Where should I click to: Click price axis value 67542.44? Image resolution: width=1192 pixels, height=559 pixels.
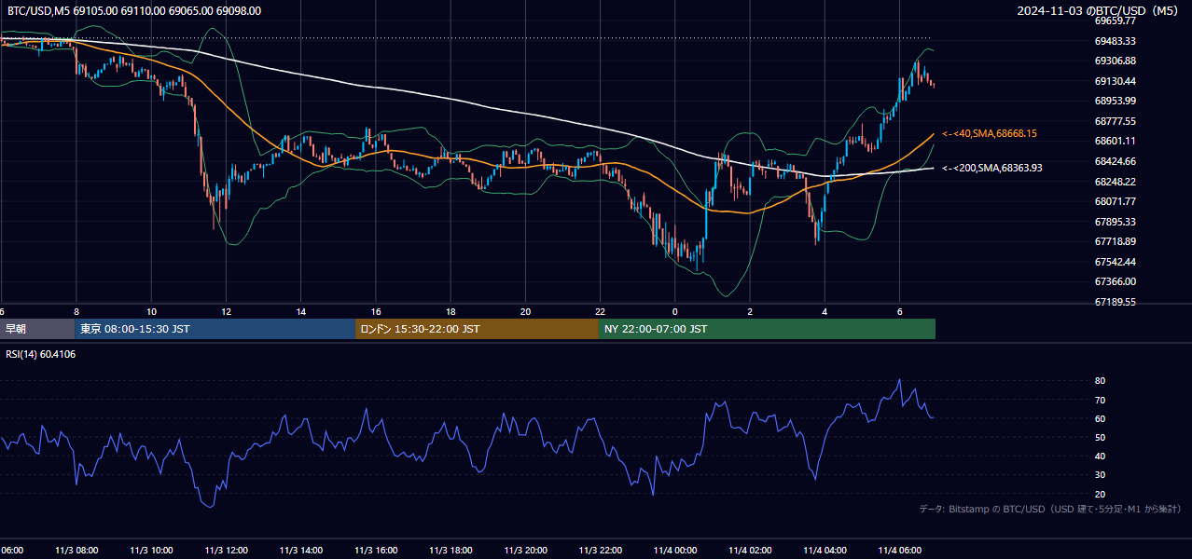[1115, 262]
